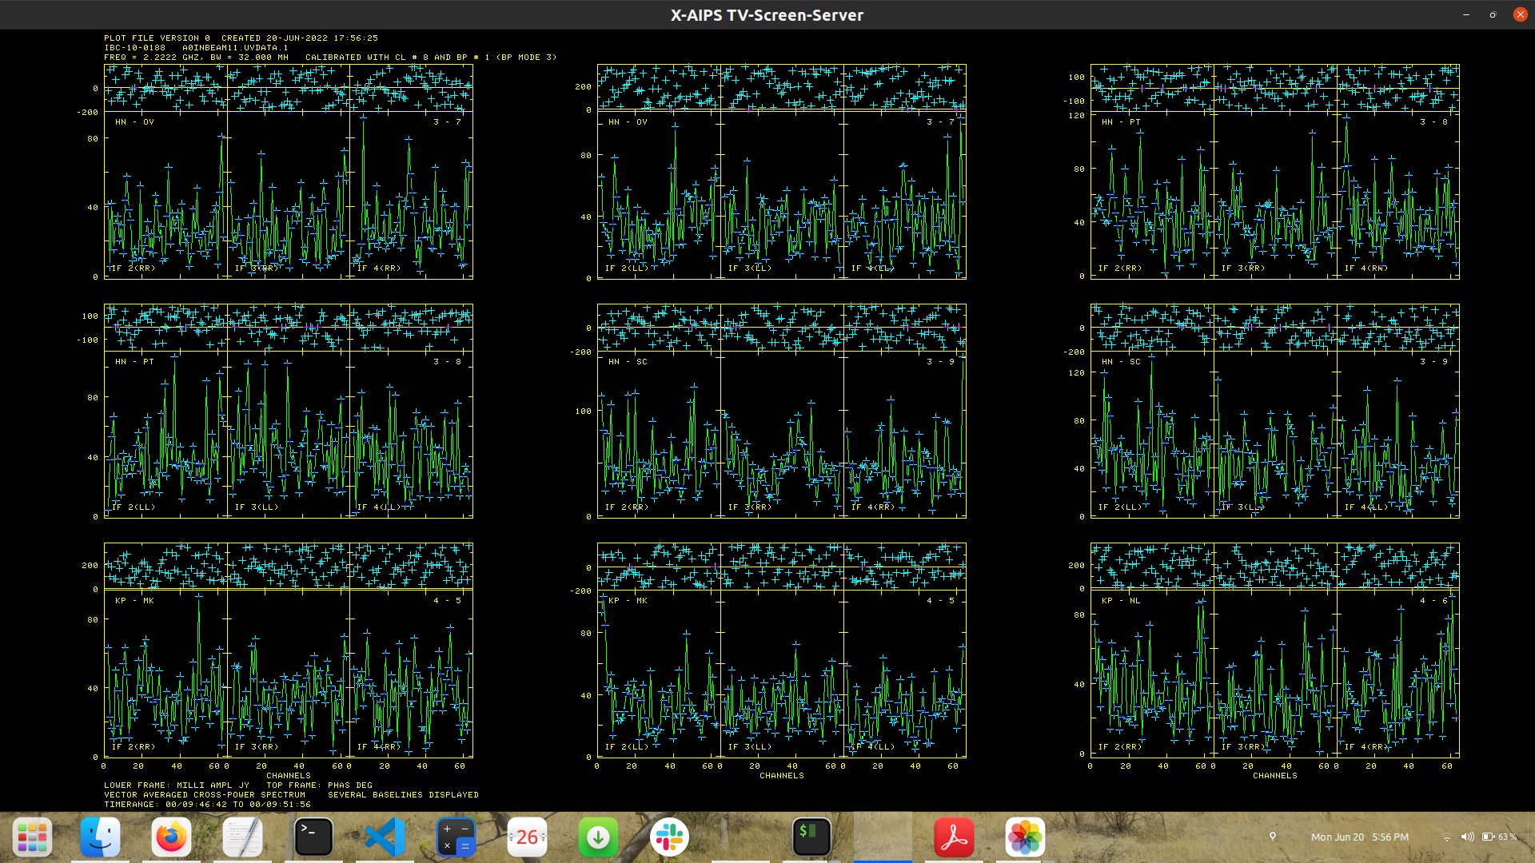Click the location indicator in tray
Image resolution: width=1535 pixels, height=863 pixels.
(x=1273, y=837)
